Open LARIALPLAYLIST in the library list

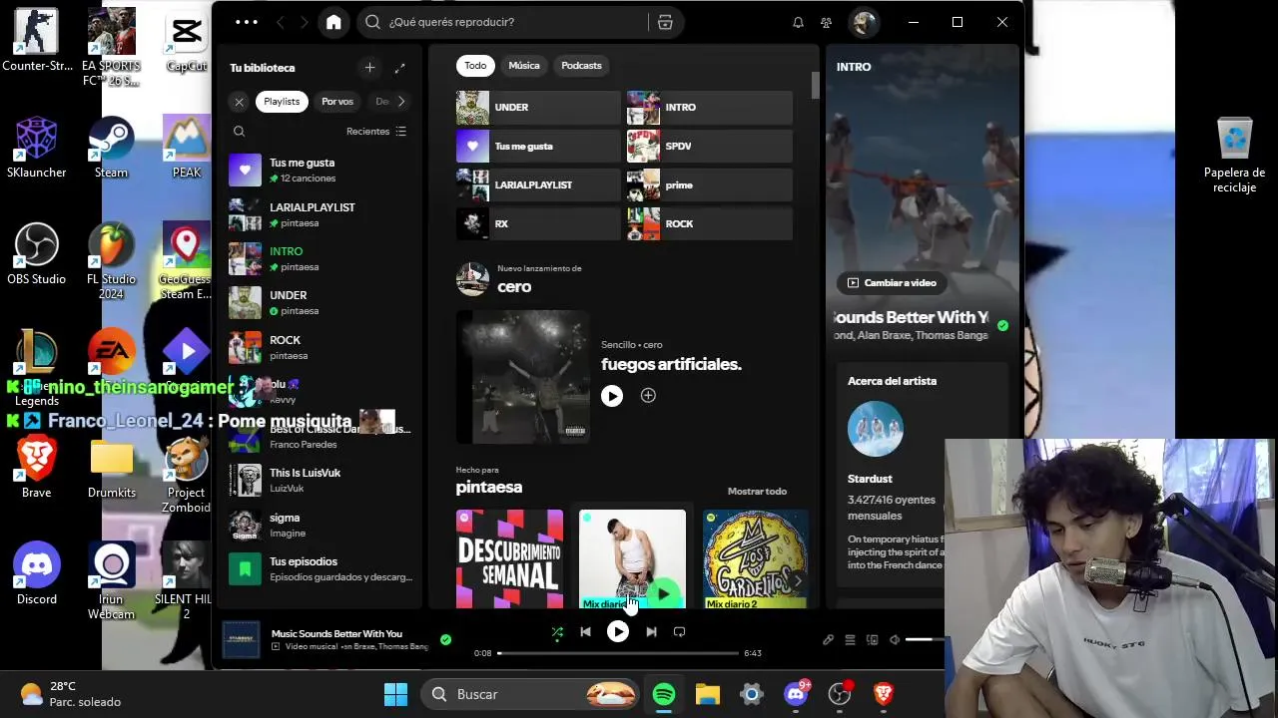(x=319, y=215)
